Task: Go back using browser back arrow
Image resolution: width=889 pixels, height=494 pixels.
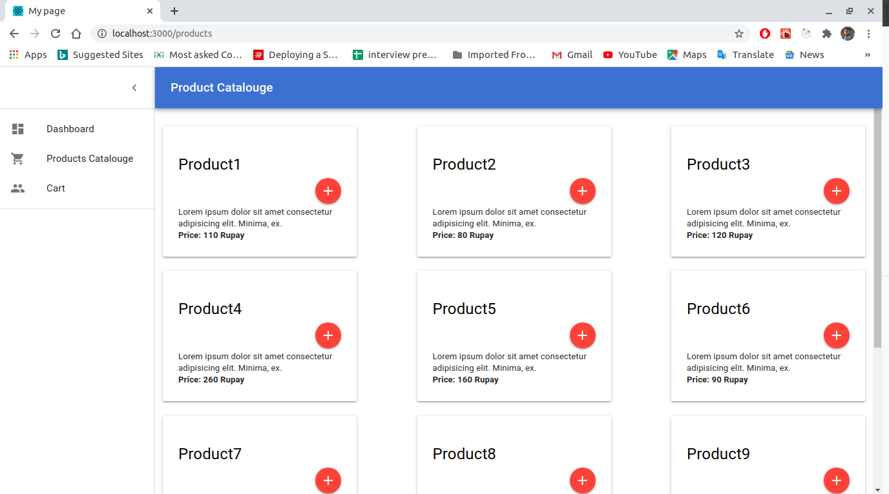Action: pyautogui.click(x=14, y=34)
